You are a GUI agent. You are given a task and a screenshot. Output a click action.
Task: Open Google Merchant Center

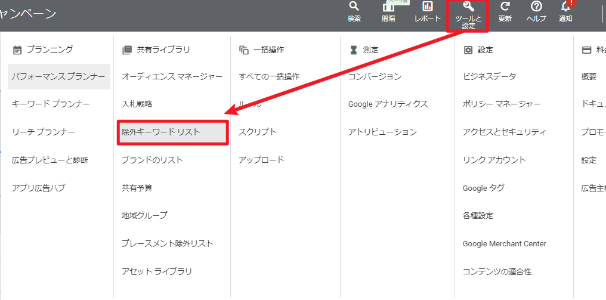coord(505,243)
